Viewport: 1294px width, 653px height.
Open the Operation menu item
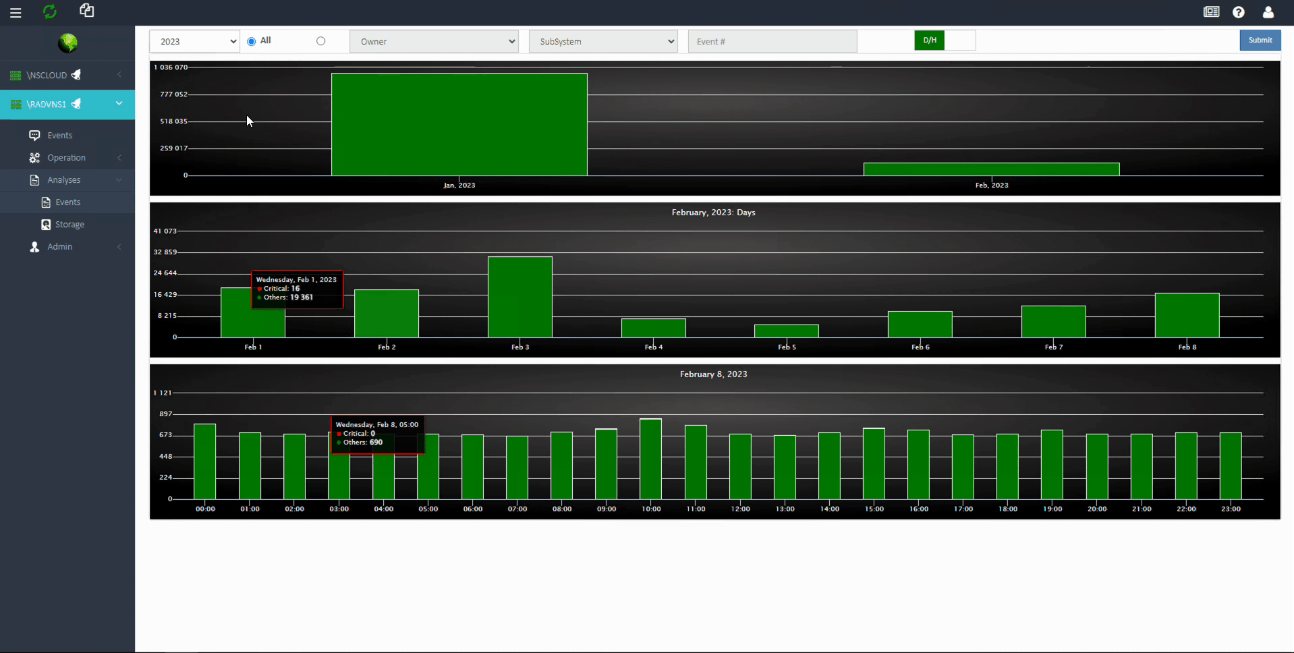(x=67, y=158)
